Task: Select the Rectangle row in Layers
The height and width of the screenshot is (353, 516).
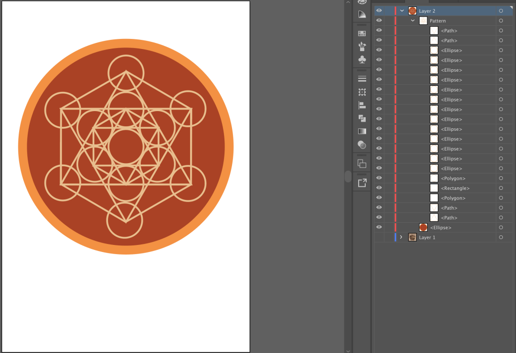Action: [451, 188]
